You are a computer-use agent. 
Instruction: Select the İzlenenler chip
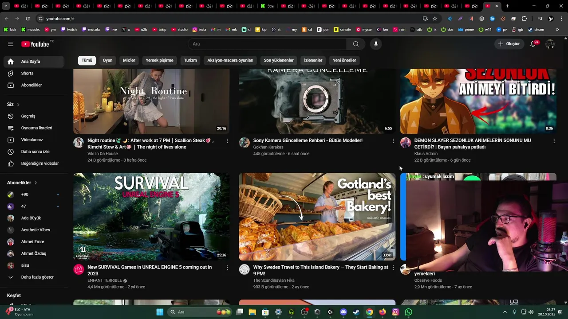(313, 60)
